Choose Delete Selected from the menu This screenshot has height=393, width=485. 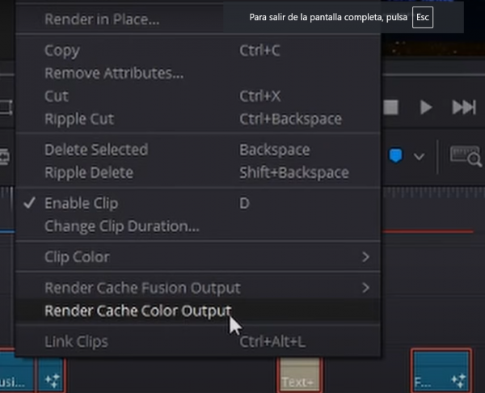click(96, 150)
